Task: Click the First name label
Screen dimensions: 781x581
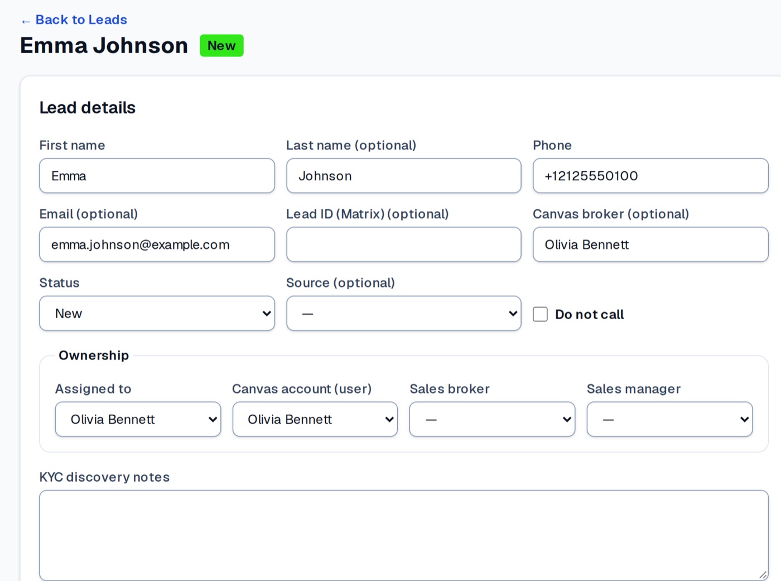Action: (x=72, y=145)
